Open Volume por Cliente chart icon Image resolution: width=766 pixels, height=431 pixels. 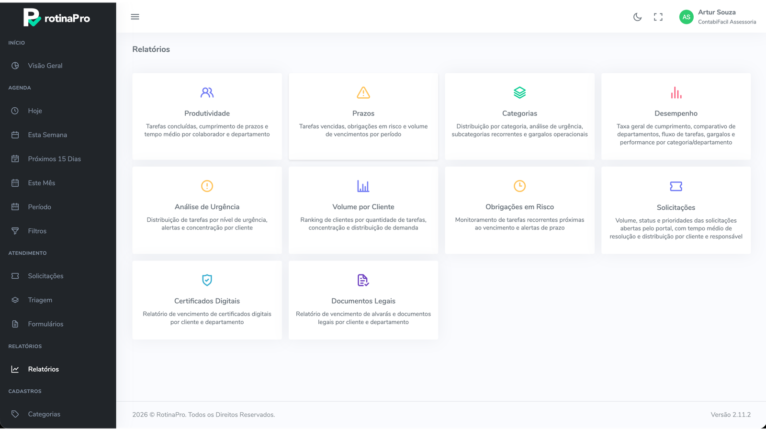click(x=363, y=186)
